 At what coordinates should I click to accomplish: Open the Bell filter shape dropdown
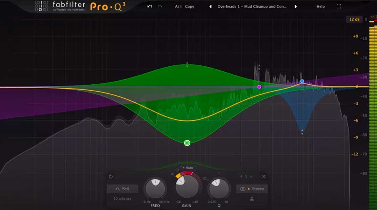click(x=122, y=189)
